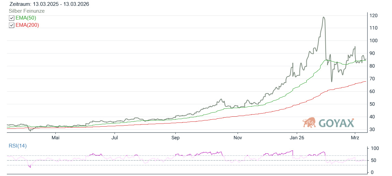Click the GOYAX watermark text
The height and width of the screenshot is (176, 392).
tap(336, 123)
